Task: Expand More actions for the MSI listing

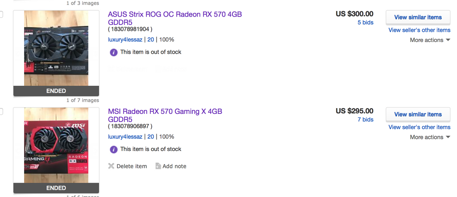Action: click(x=430, y=137)
